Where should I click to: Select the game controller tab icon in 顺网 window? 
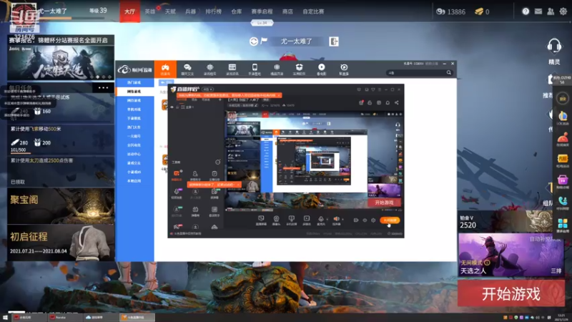[x=165, y=69]
